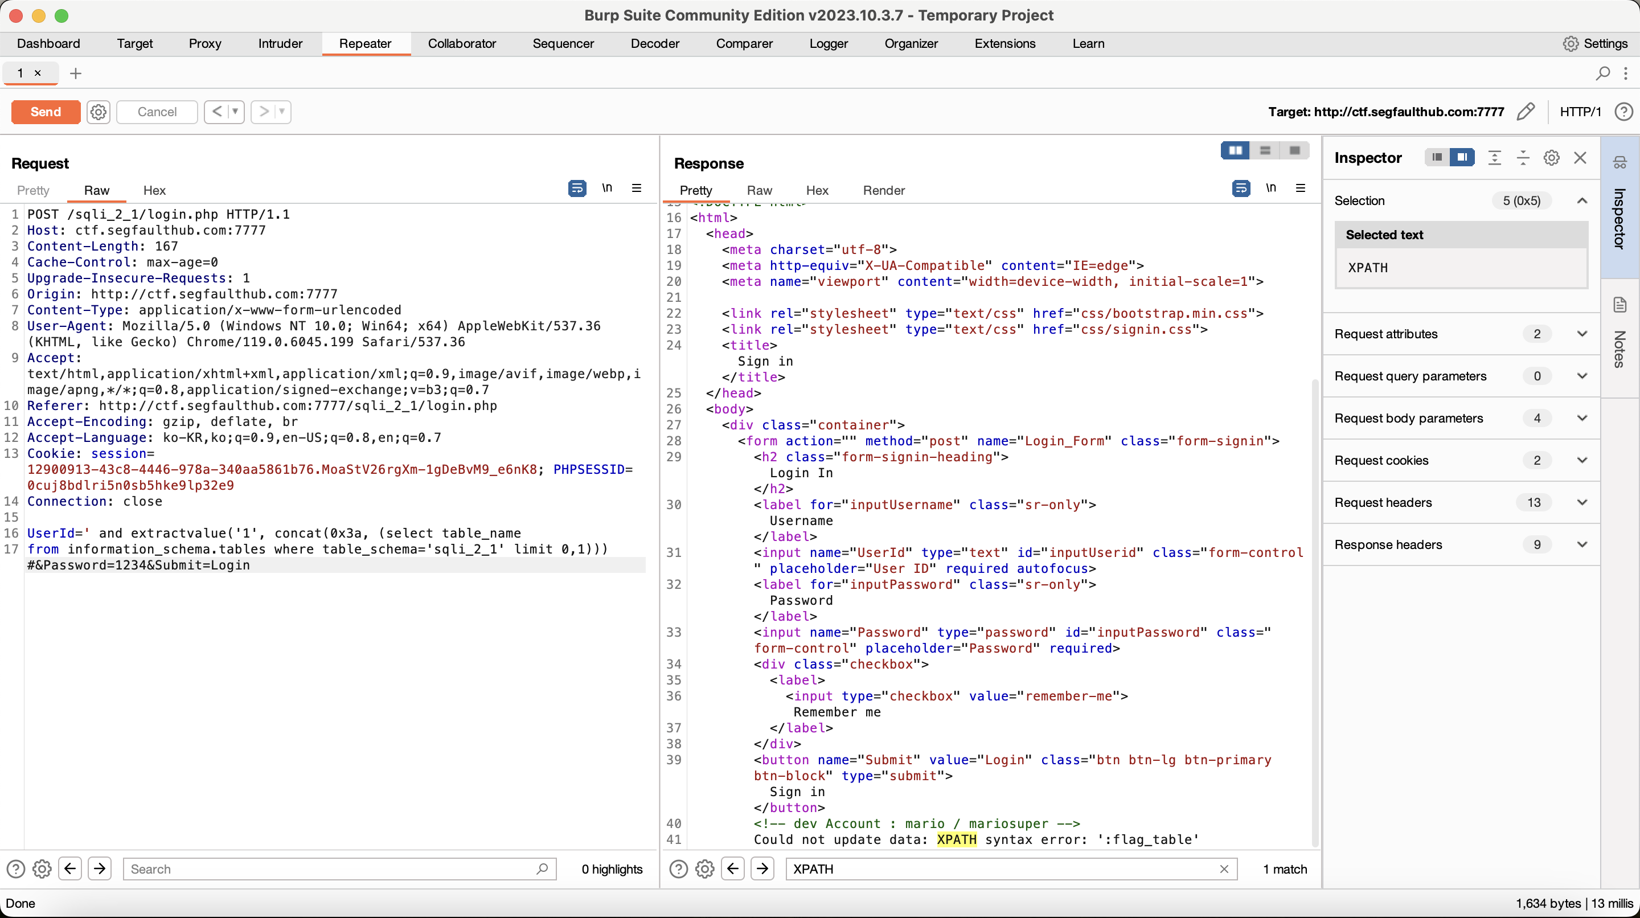Show the Request Pretty view
The height and width of the screenshot is (918, 1640).
point(33,190)
